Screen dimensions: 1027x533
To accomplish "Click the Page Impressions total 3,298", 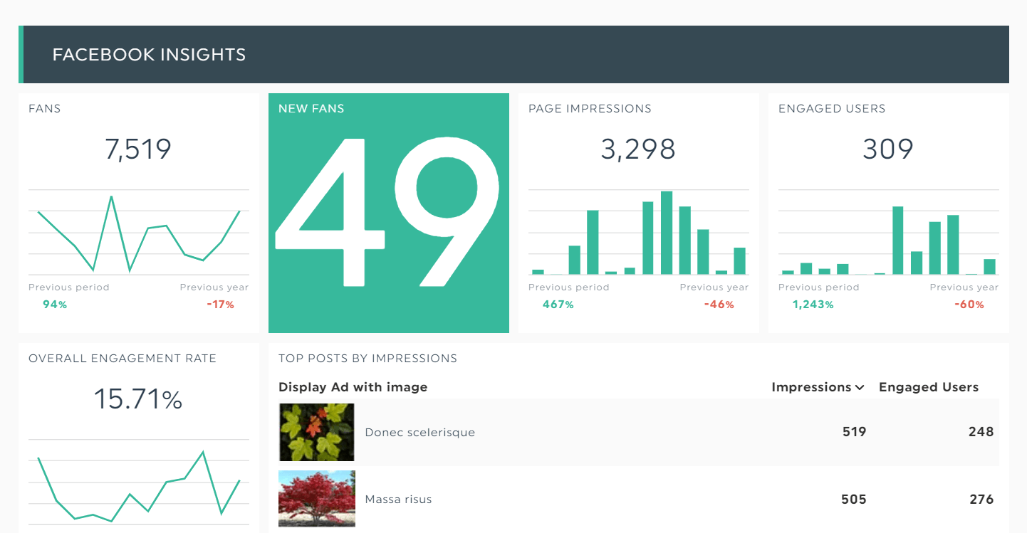I will pos(638,149).
